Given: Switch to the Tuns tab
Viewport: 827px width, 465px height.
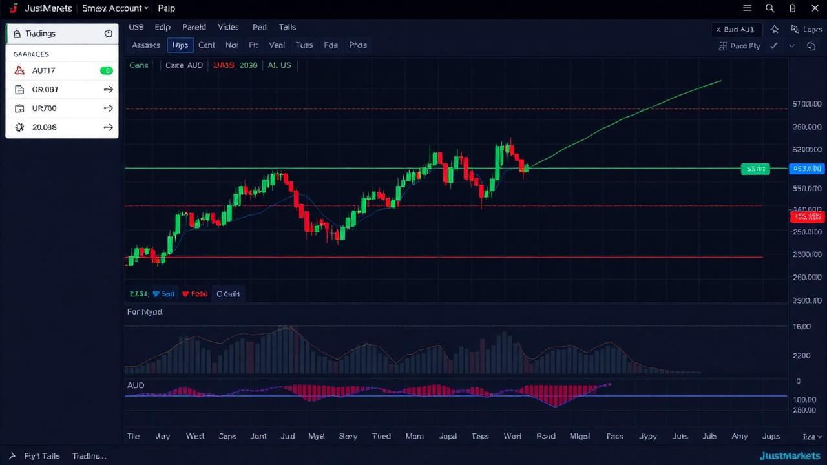Looking at the screenshot, I should click(x=304, y=45).
